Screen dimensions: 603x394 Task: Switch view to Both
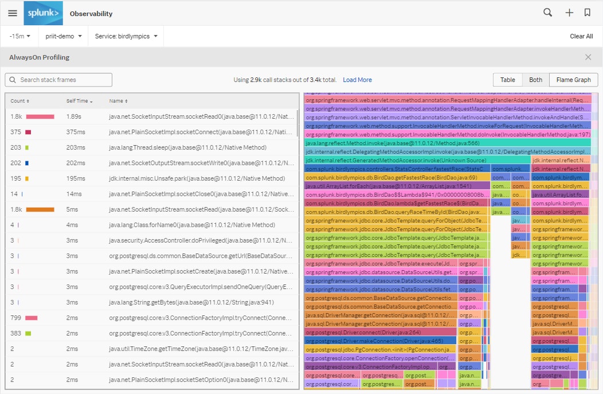(x=535, y=80)
